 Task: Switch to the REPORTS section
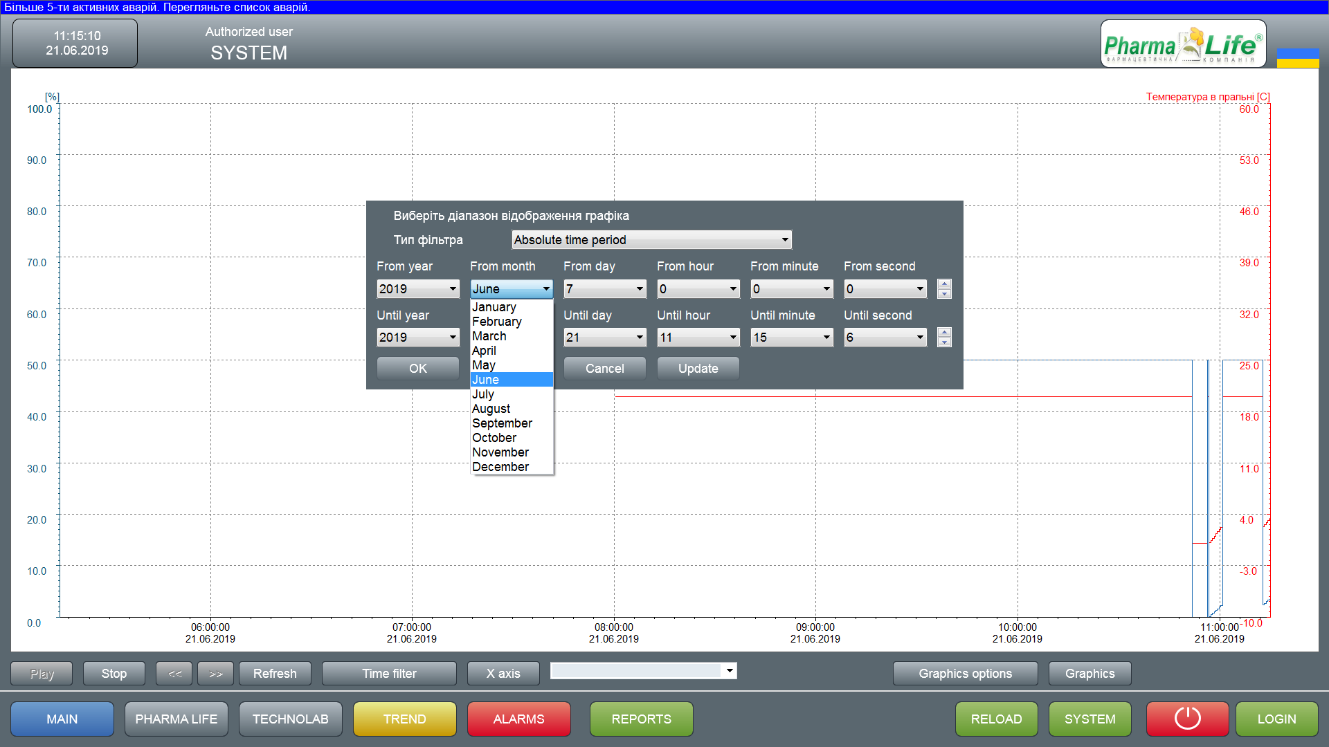click(x=641, y=719)
